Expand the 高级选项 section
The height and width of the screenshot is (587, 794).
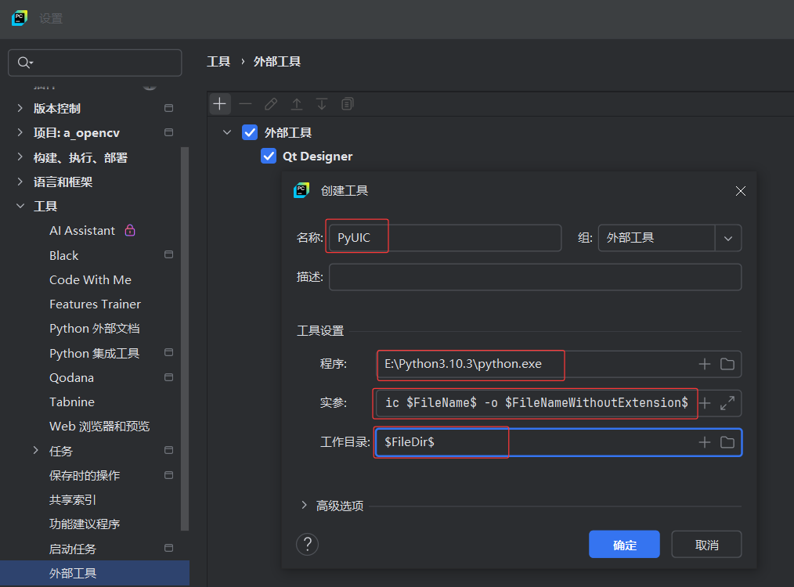pyautogui.click(x=304, y=505)
